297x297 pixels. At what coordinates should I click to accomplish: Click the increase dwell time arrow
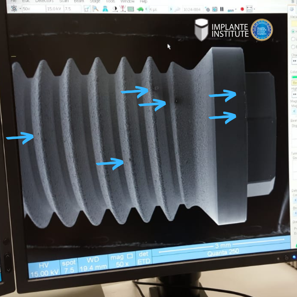(171, 9)
